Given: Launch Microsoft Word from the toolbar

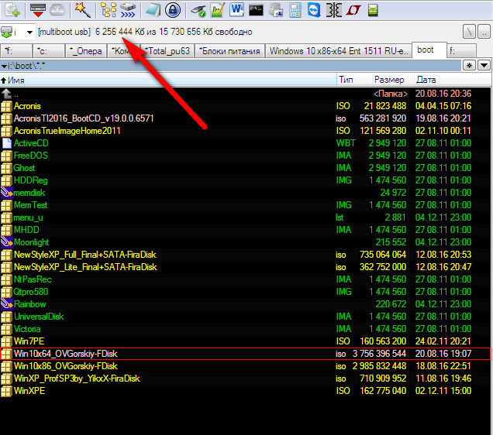Looking at the screenshot, I should pos(236,10).
